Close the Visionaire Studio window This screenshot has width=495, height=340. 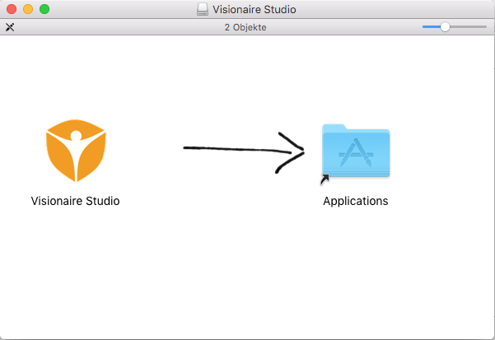[x=12, y=9]
